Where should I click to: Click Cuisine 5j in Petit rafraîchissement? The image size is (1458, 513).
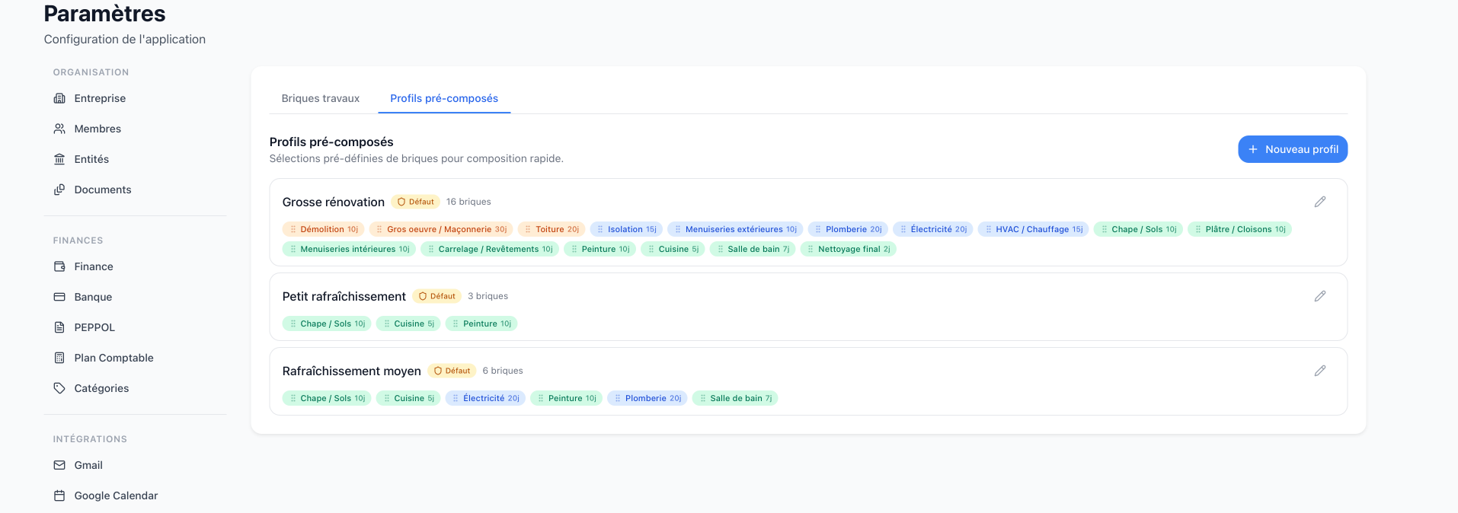pyautogui.click(x=408, y=323)
